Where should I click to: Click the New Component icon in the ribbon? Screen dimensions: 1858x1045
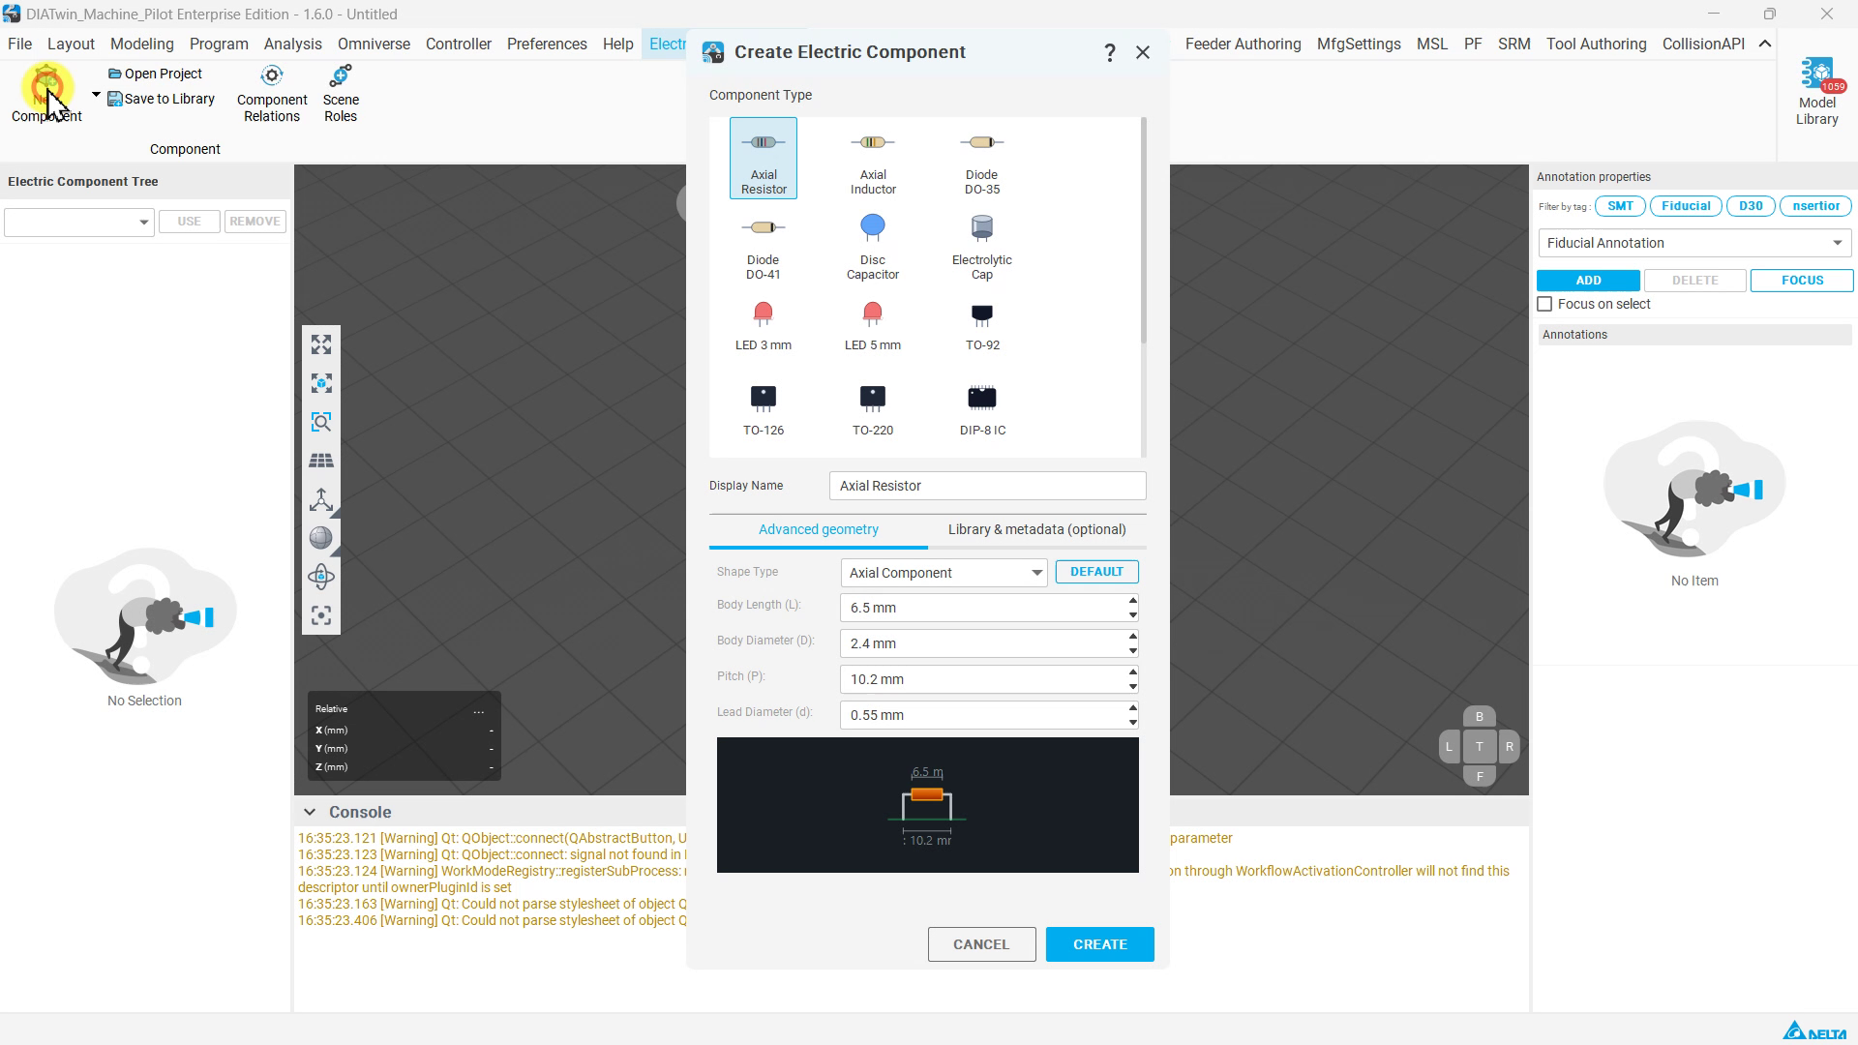(x=46, y=94)
